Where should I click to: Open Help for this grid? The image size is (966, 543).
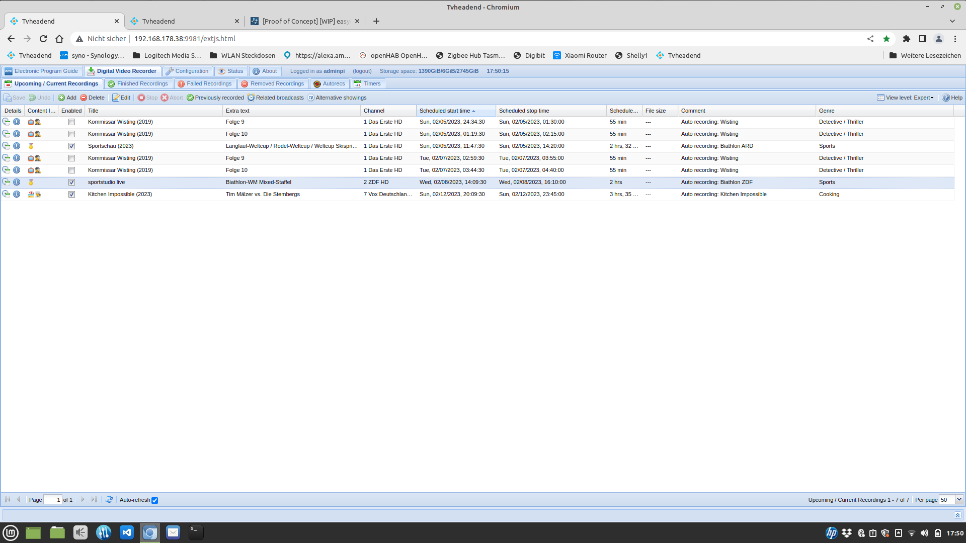coord(952,98)
